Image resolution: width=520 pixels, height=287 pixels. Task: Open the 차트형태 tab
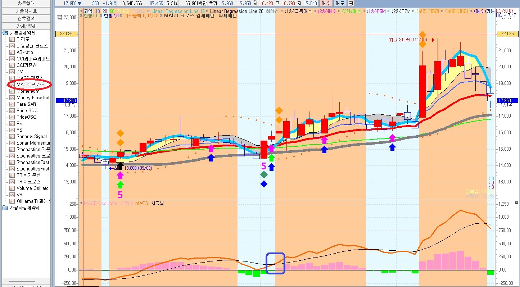26,3
